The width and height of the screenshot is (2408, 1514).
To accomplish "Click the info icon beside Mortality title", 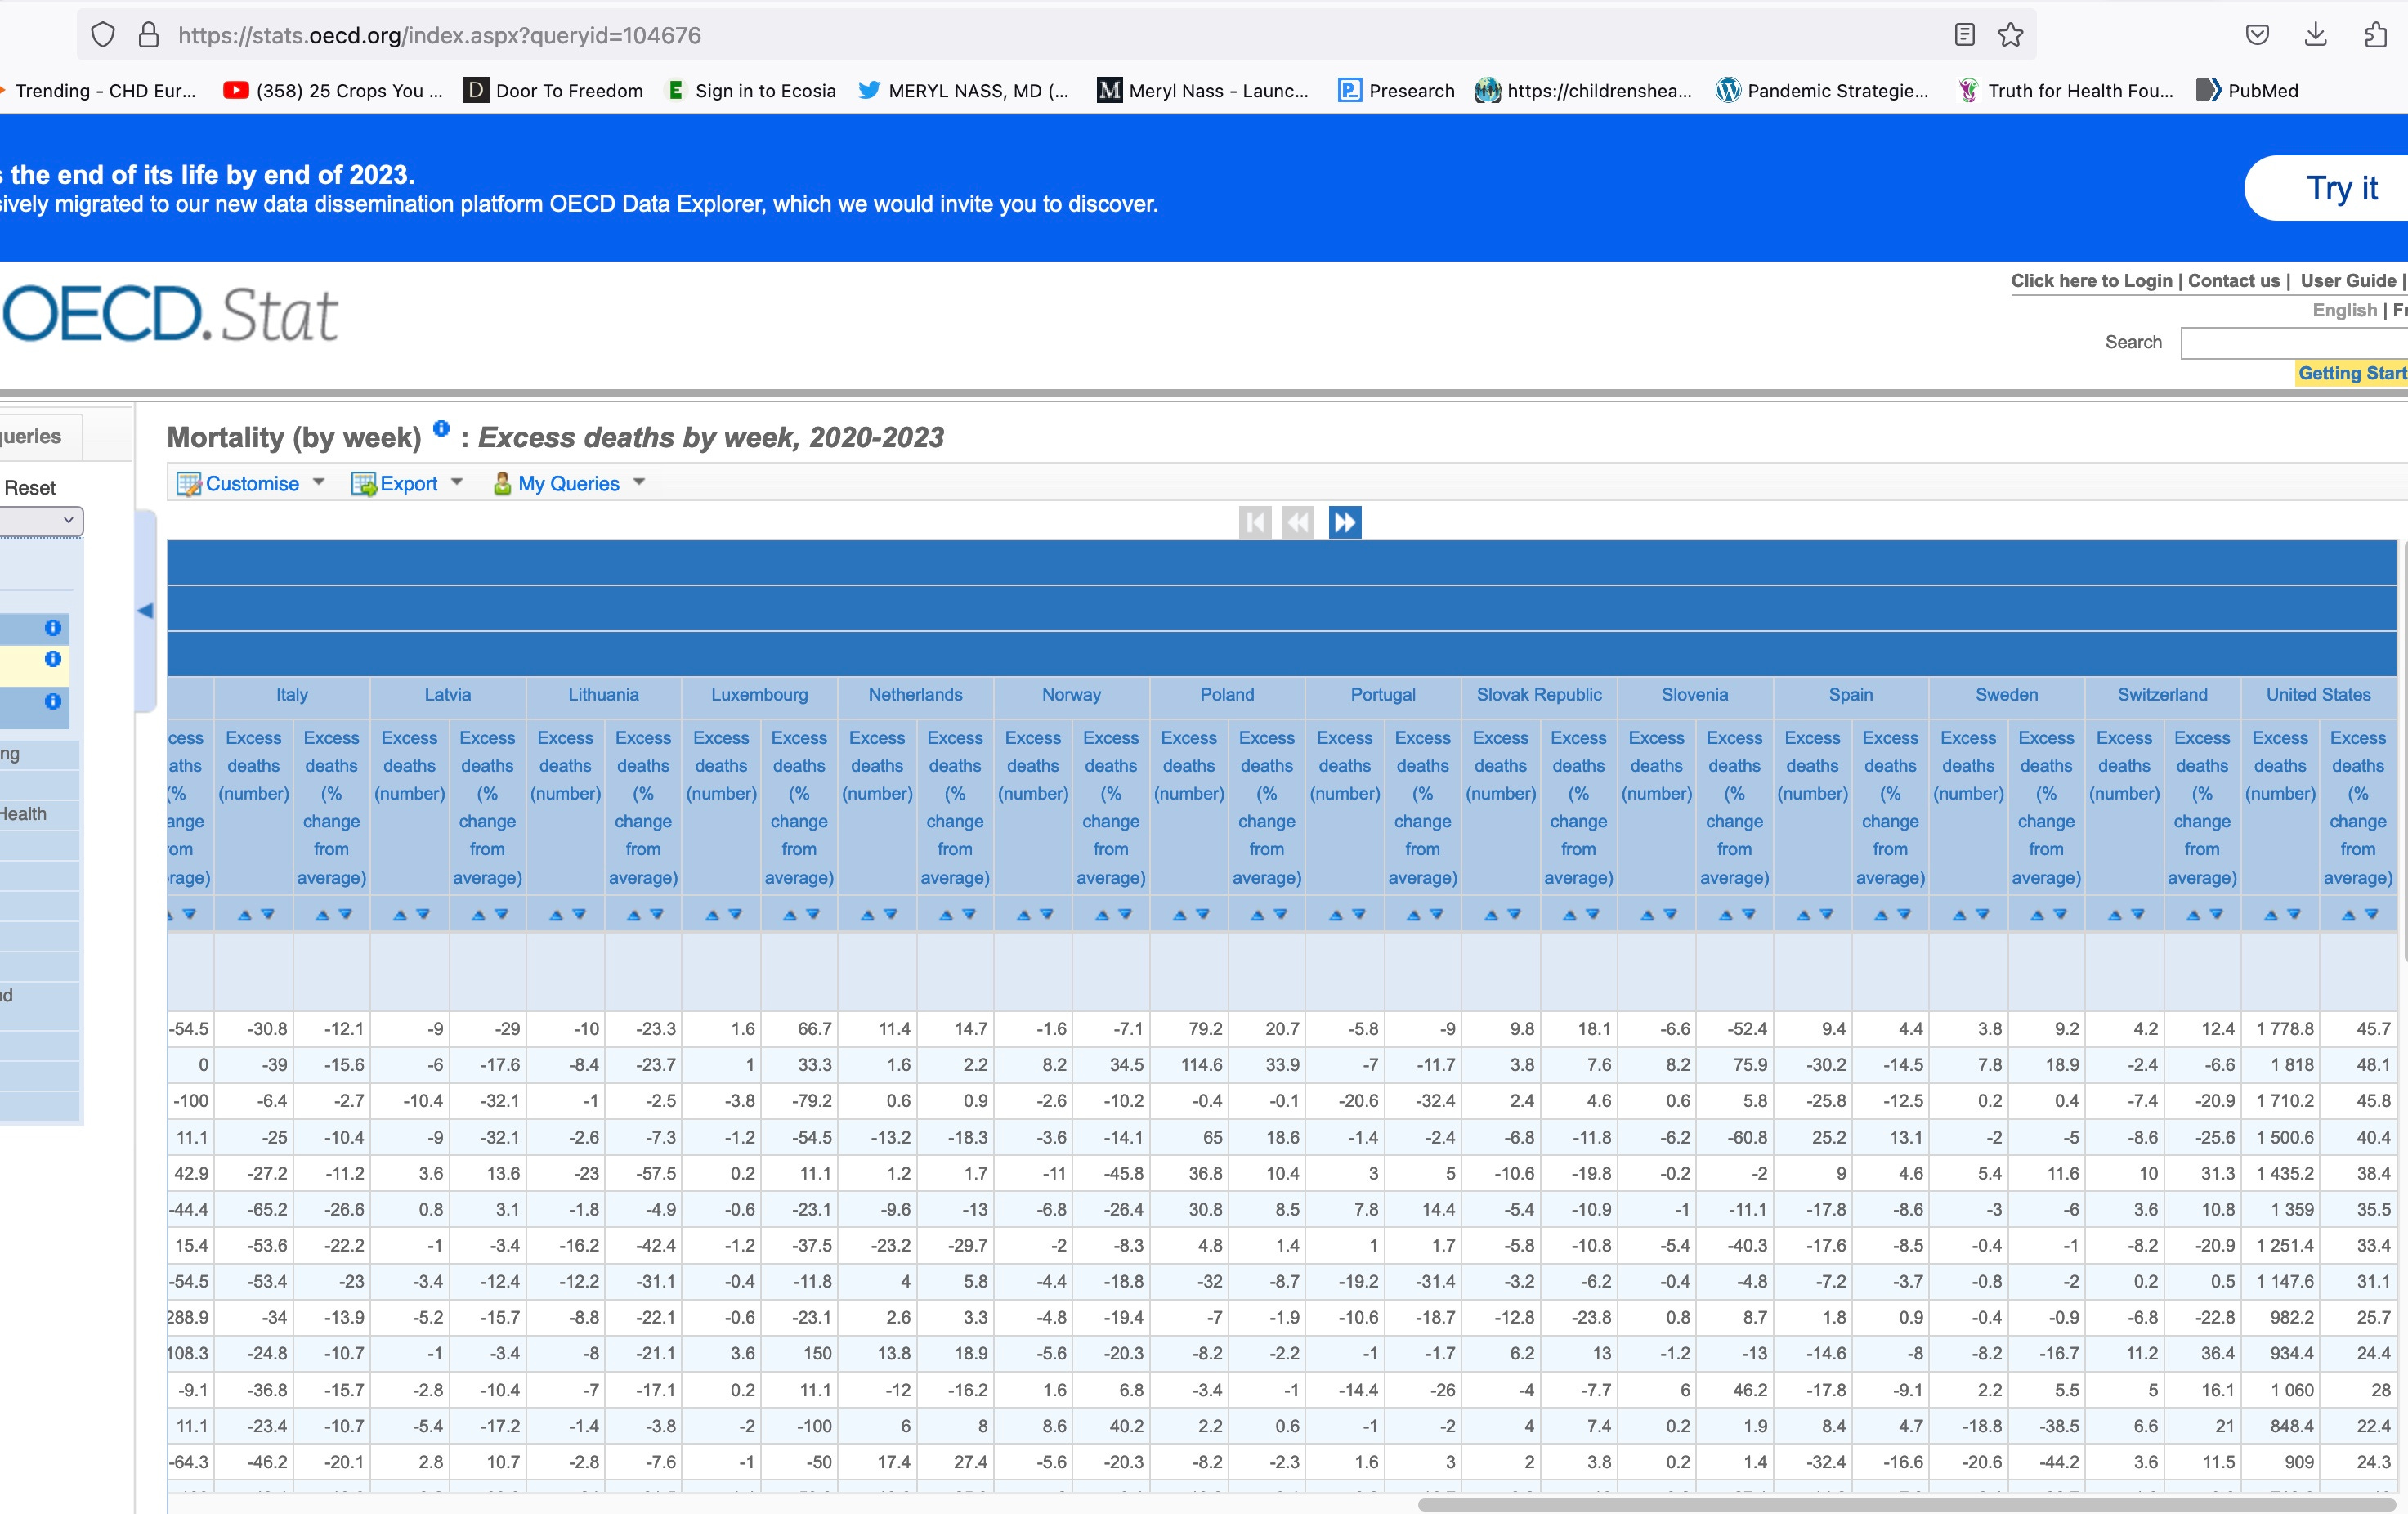I will 441,429.
